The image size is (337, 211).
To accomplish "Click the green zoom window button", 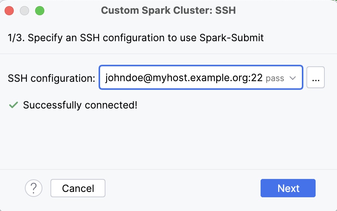I will coord(40,11).
